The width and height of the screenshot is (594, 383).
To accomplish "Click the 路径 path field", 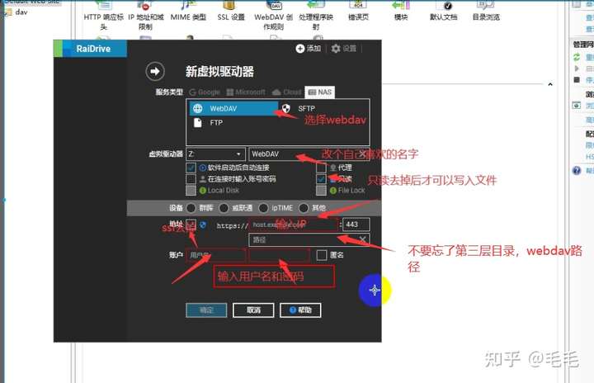I will [x=309, y=239].
